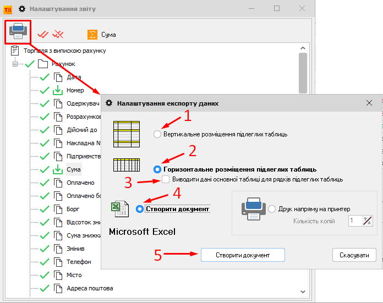Click the vertical table layout icon
The width and height of the screenshot is (383, 303).
point(128,134)
